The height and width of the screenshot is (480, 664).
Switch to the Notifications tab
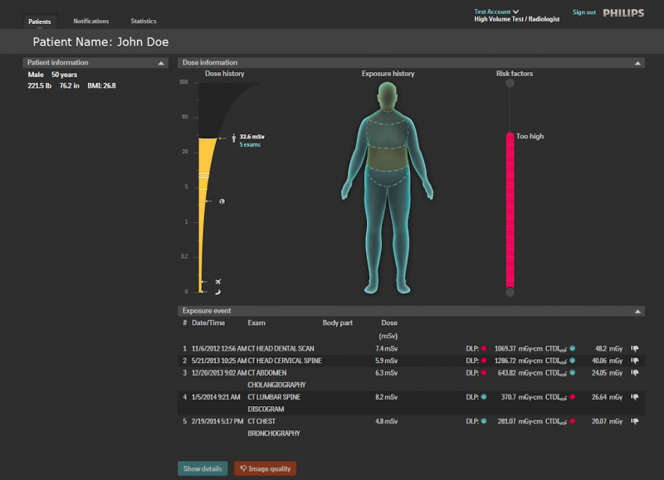pyautogui.click(x=90, y=21)
